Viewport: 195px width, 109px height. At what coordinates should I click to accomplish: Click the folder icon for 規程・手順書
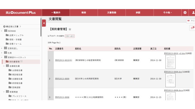7,39
